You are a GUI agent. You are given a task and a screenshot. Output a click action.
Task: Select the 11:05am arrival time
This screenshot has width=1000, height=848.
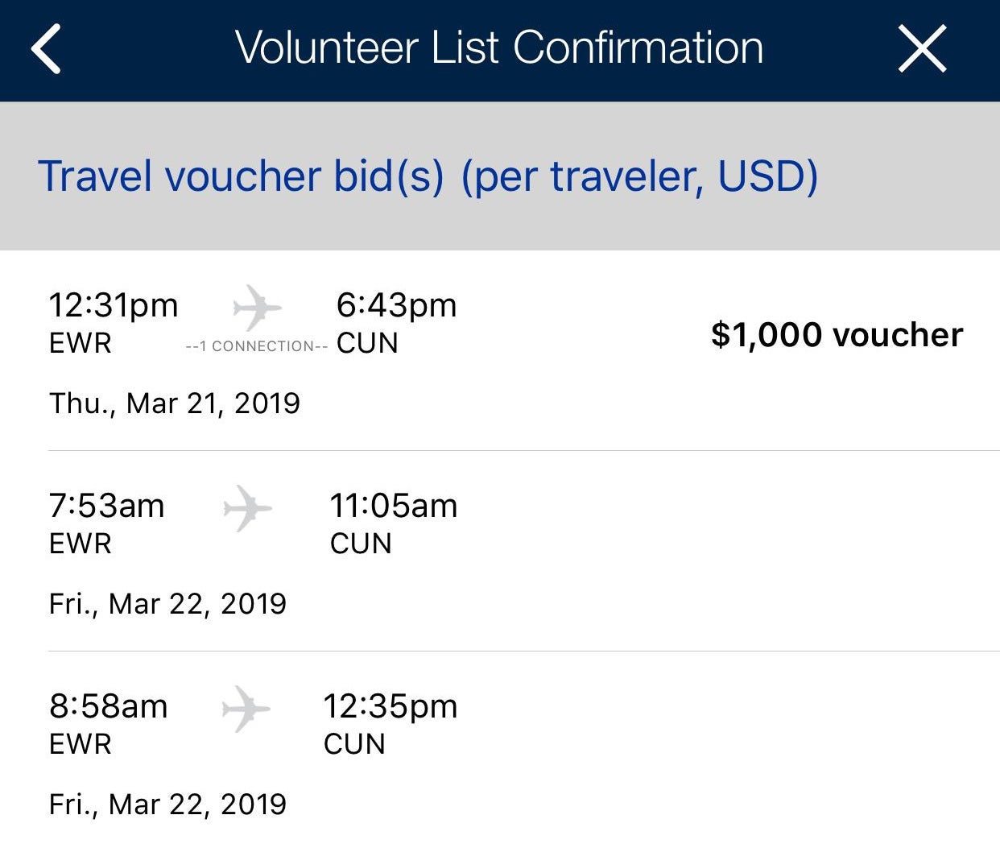394,507
